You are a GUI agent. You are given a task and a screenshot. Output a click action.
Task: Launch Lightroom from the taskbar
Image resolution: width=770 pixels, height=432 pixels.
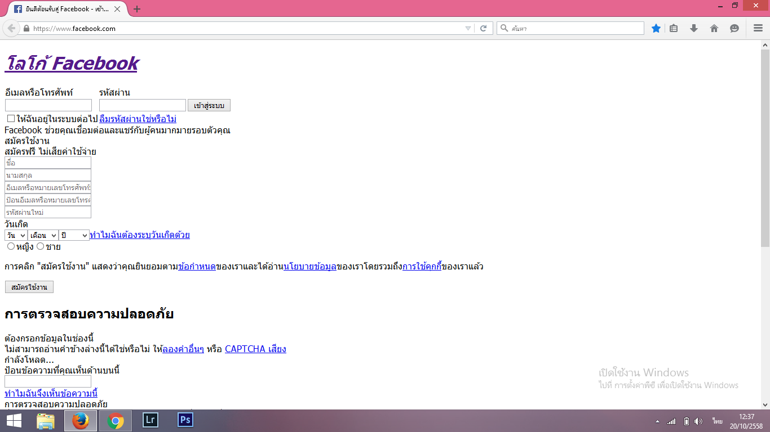click(x=151, y=420)
